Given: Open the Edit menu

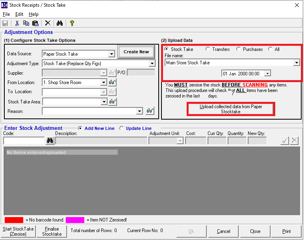Looking at the screenshot, I should tap(19, 14).
